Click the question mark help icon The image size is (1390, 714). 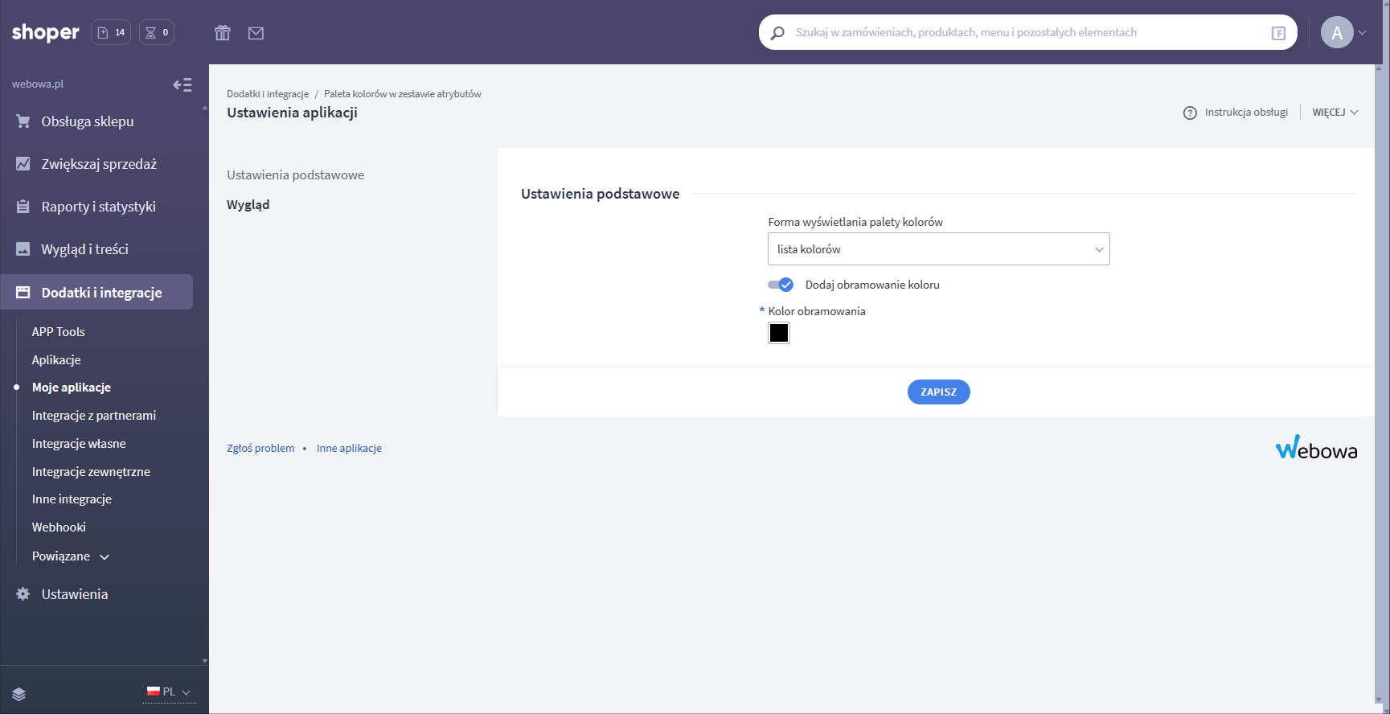pyautogui.click(x=1190, y=113)
